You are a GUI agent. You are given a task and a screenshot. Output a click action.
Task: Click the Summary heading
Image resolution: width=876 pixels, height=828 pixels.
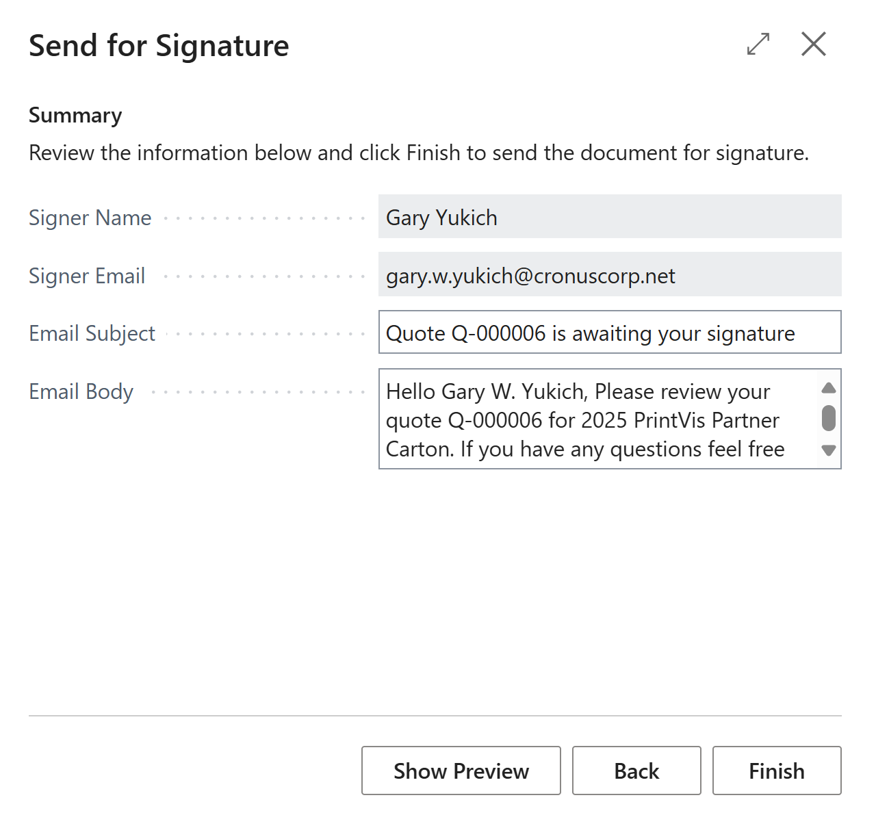[x=75, y=115]
